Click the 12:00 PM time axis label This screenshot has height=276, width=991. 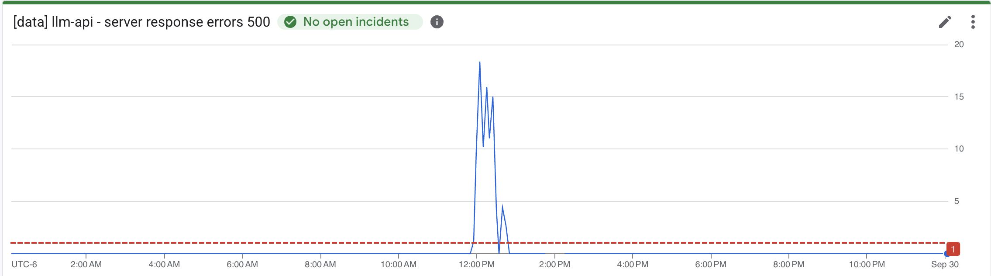pyautogui.click(x=476, y=265)
